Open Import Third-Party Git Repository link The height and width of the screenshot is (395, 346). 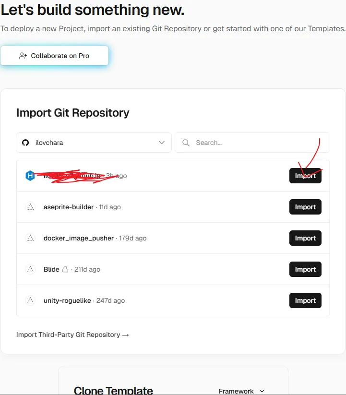[x=72, y=335]
